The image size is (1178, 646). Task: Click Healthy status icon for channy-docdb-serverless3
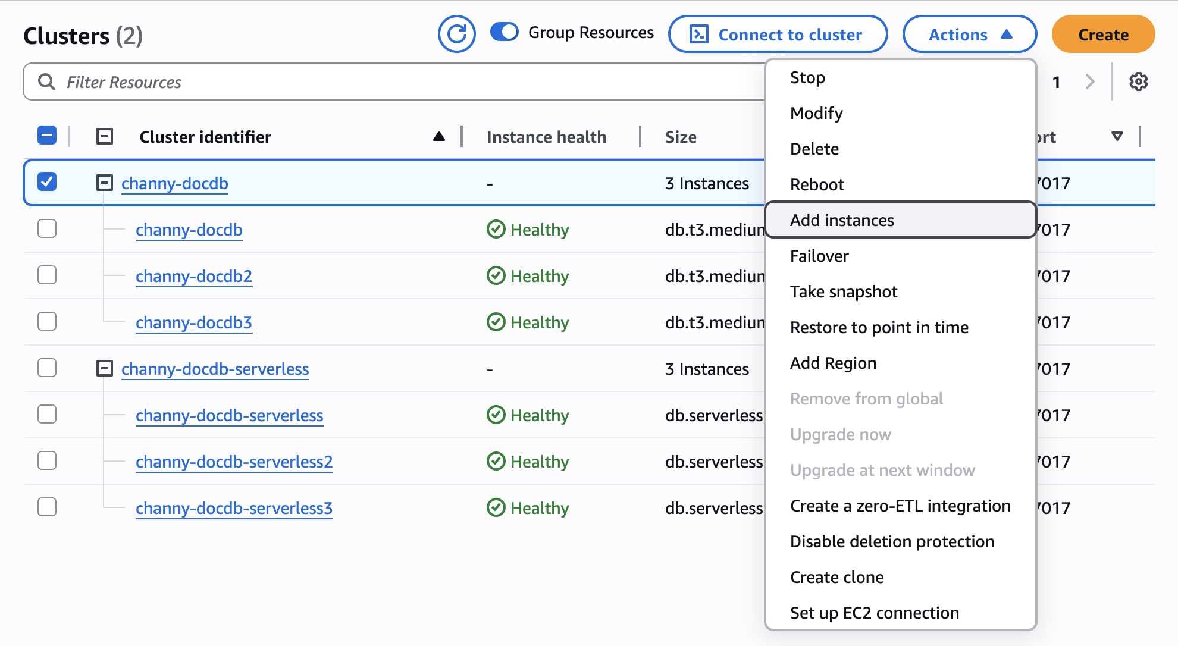pos(496,507)
